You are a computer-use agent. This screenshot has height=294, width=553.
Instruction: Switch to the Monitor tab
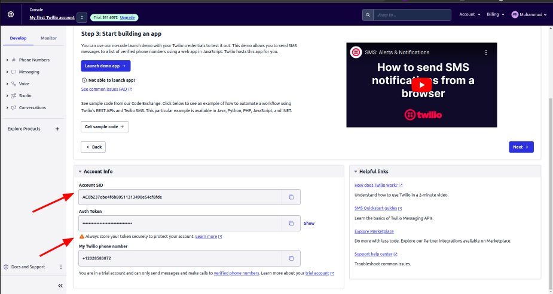[x=48, y=38]
